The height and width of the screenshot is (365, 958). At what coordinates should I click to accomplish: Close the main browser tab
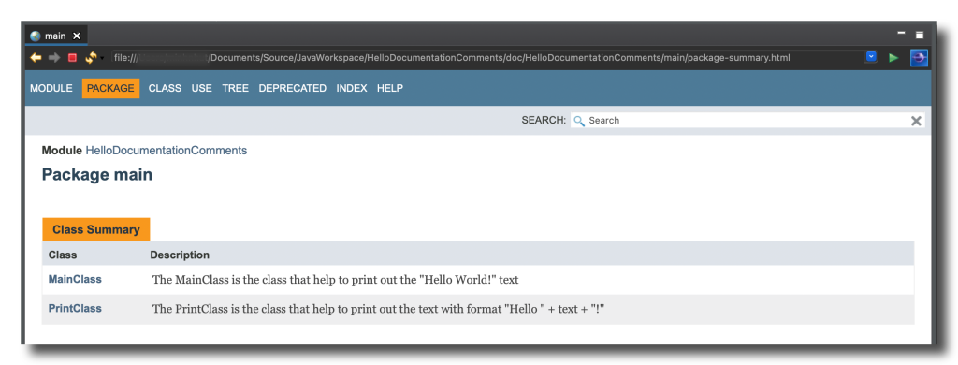[77, 36]
